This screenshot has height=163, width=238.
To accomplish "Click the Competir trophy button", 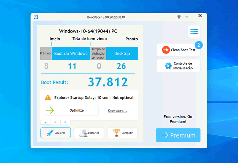I will point(122,133).
